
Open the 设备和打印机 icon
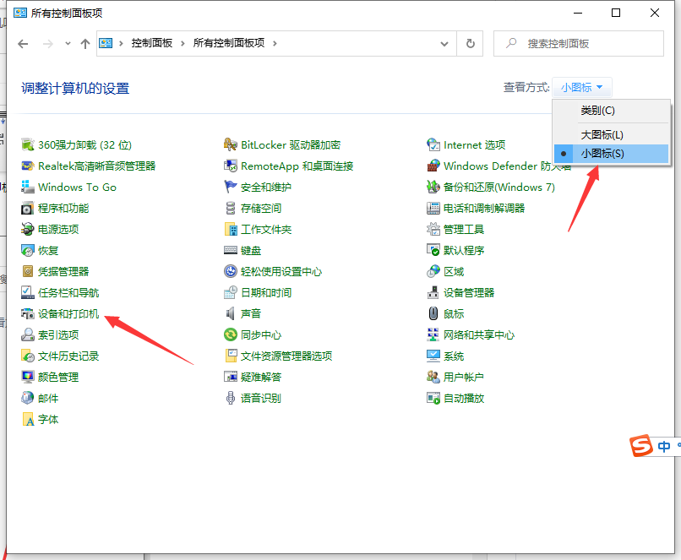(x=28, y=314)
